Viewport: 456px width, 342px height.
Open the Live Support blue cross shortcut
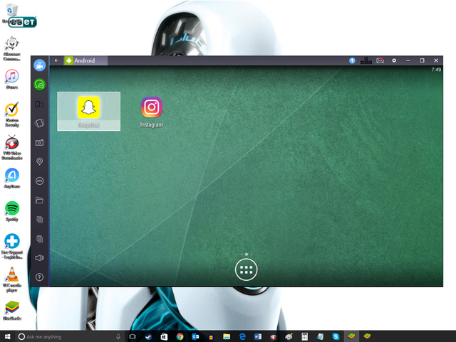(x=12, y=246)
